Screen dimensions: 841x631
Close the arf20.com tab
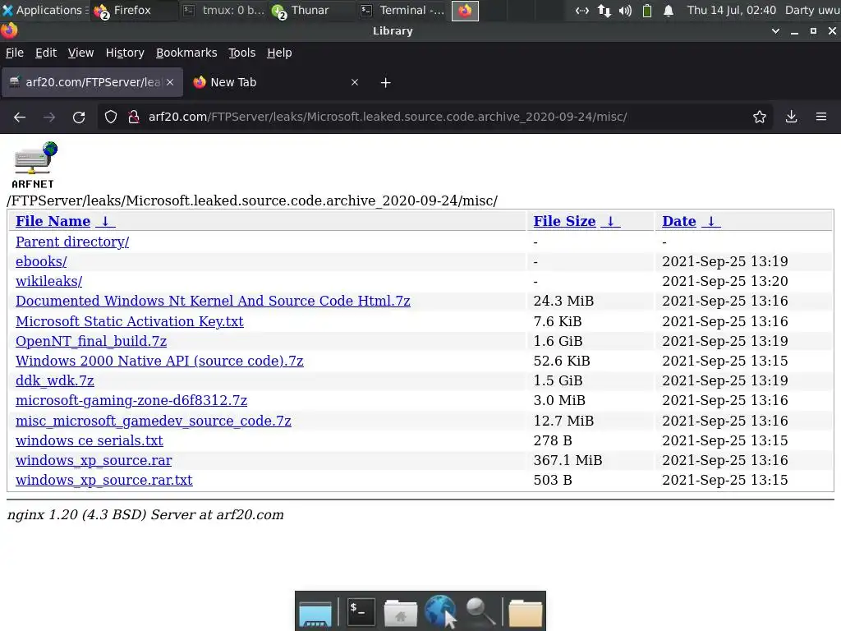click(170, 82)
